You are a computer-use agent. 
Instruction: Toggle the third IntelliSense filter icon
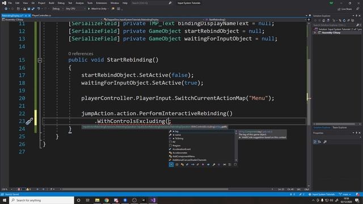pyautogui.click(x=182, y=164)
